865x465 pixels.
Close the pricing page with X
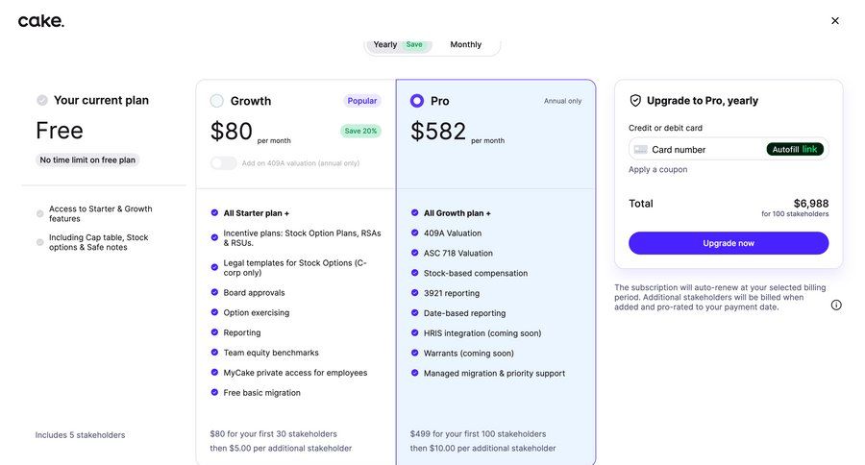click(835, 21)
